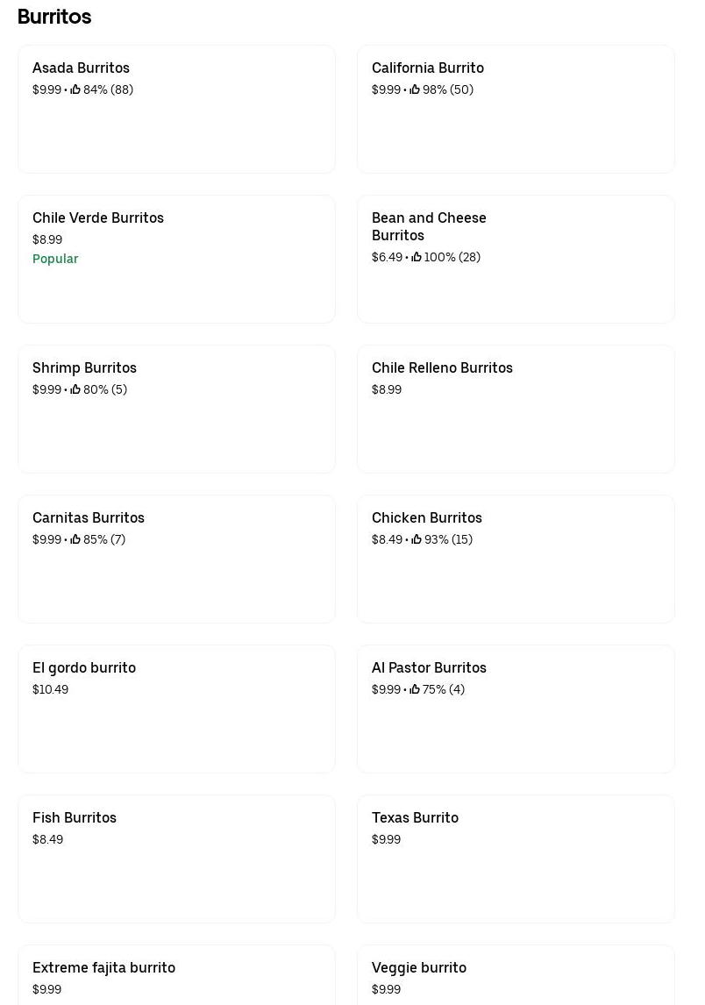
Task: Click thumbs-up icon on Chicken Burritos
Action: pos(417,539)
